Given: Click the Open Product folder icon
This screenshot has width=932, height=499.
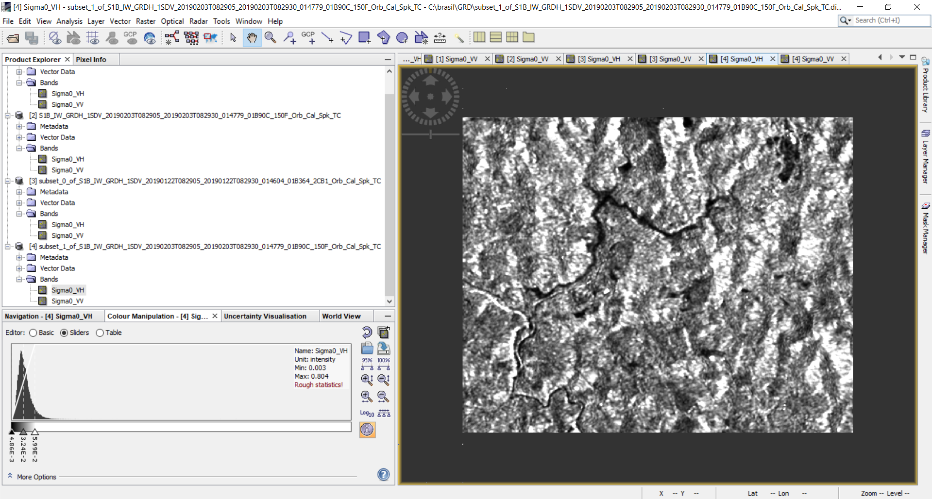Looking at the screenshot, I should [13, 38].
